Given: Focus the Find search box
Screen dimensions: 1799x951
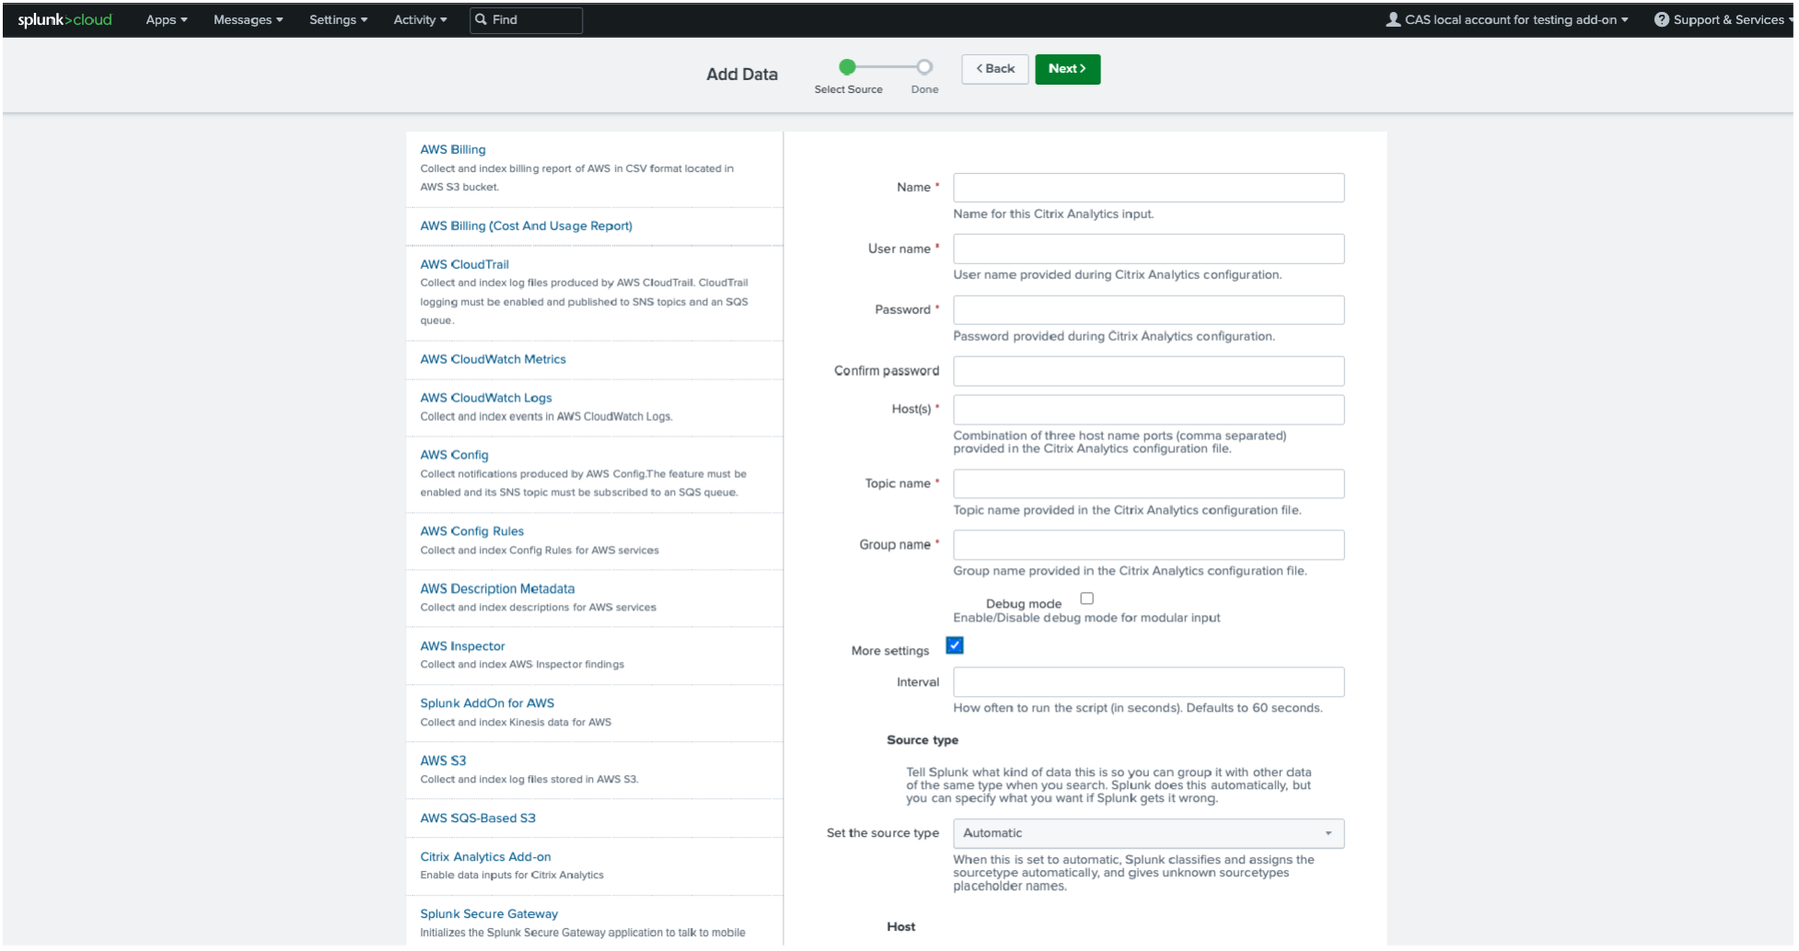Looking at the screenshot, I should pos(526,20).
